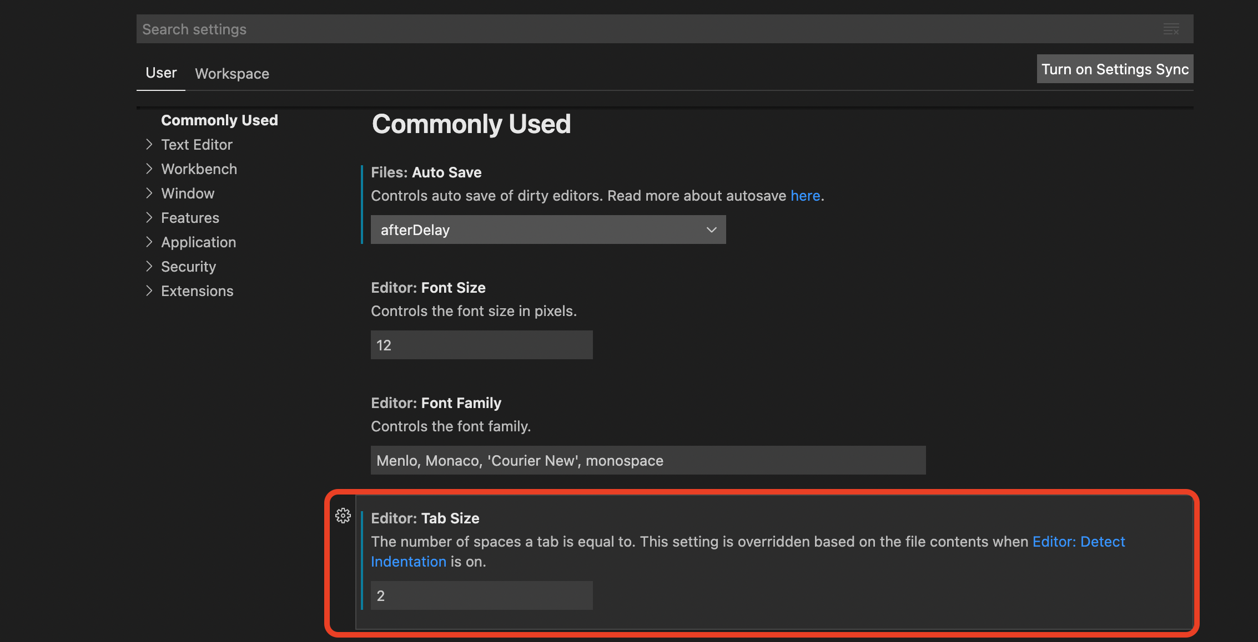Focus the Font Family text field
Image resolution: width=1258 pixels, height=642 pixels.
[x=648, y=460]
